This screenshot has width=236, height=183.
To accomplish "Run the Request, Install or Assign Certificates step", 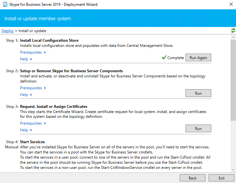I will point(198,128).
